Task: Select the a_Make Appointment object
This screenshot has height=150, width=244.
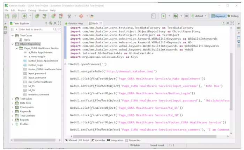Action: [40, 52]
